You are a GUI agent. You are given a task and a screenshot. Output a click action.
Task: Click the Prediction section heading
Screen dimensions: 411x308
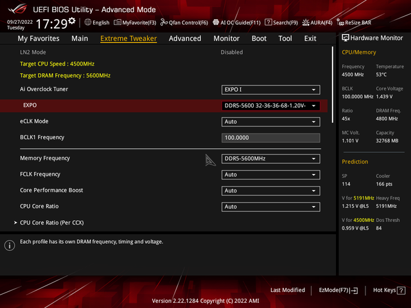(354, 162)
